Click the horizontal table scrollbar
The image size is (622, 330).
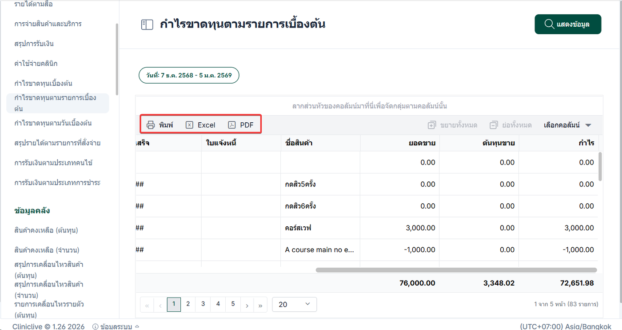[456, 270]
